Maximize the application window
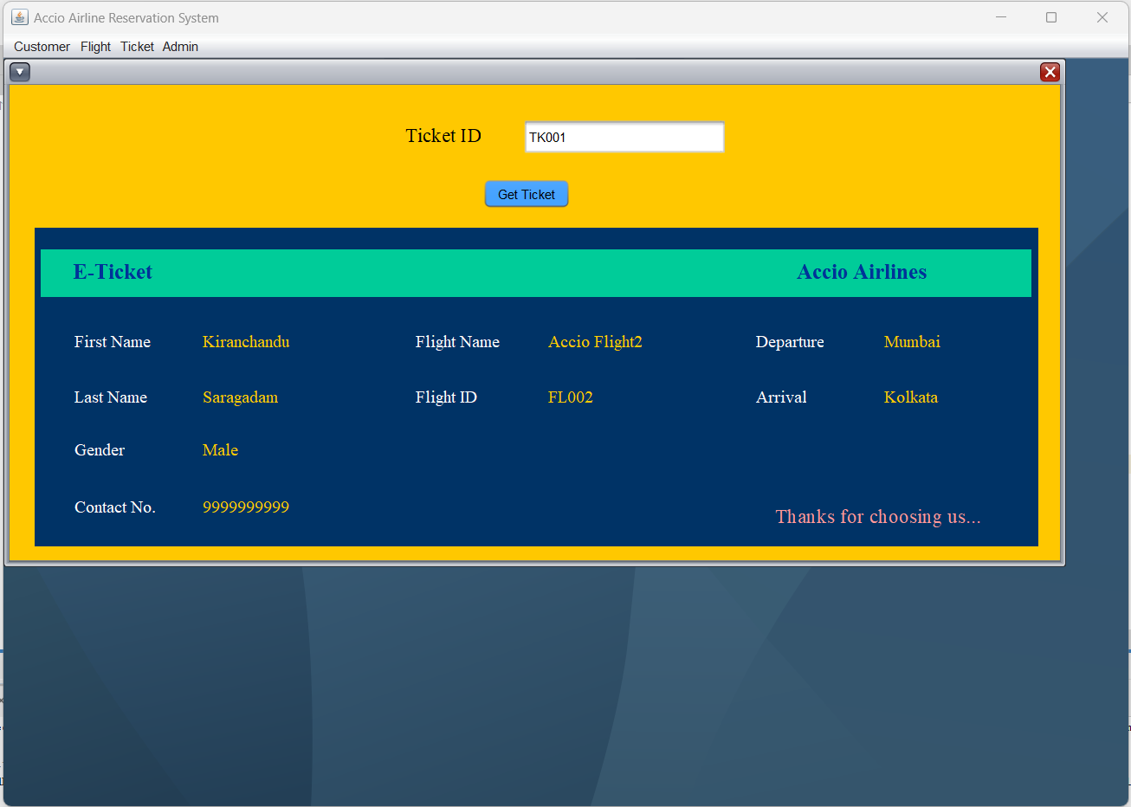 1051,17
